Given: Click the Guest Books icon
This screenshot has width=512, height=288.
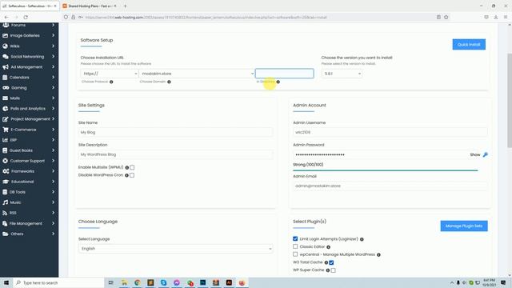Looking at the screenshot, I should 5,150.
